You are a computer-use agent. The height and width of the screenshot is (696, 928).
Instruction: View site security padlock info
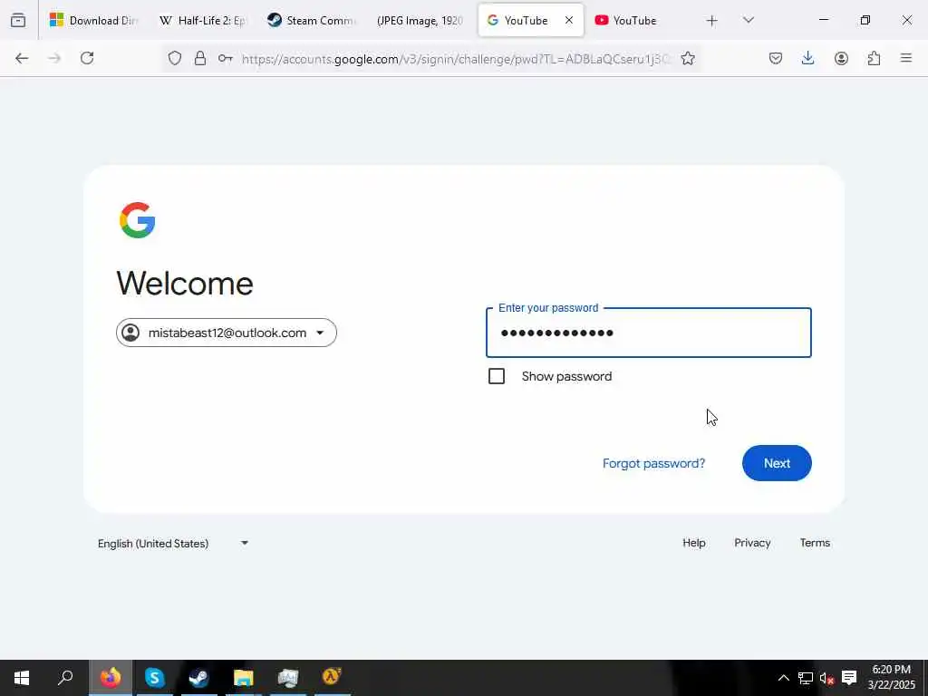click(x=200, y=58)
